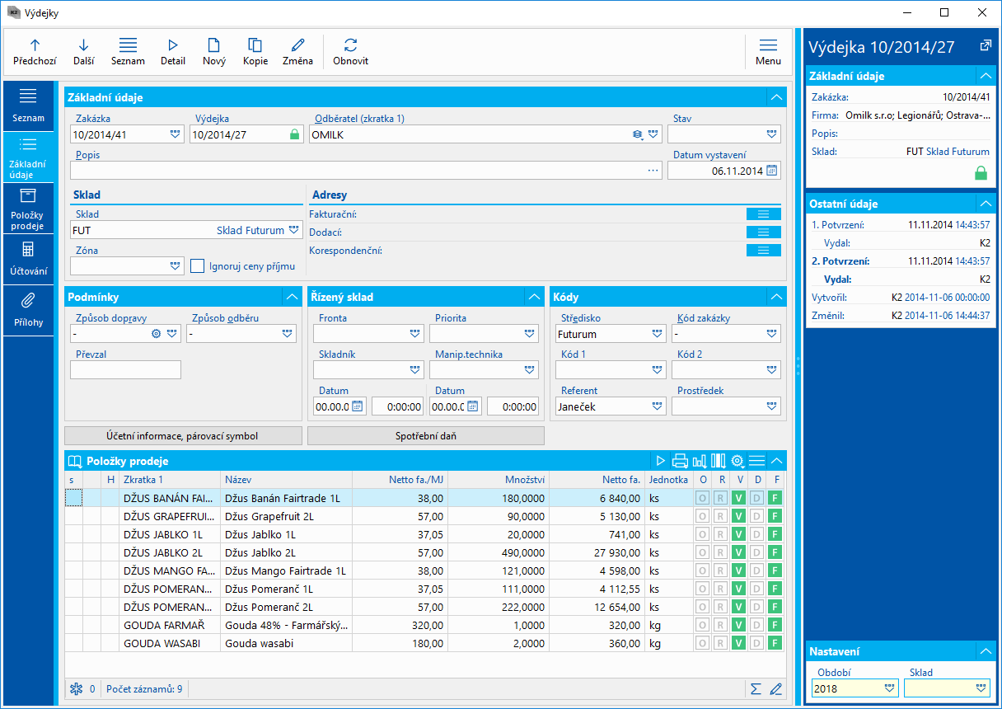Toggle the F flag for Džus Jablko 2L row
The width and height of the screenshot is (1002, 709).
pos(775,552)
